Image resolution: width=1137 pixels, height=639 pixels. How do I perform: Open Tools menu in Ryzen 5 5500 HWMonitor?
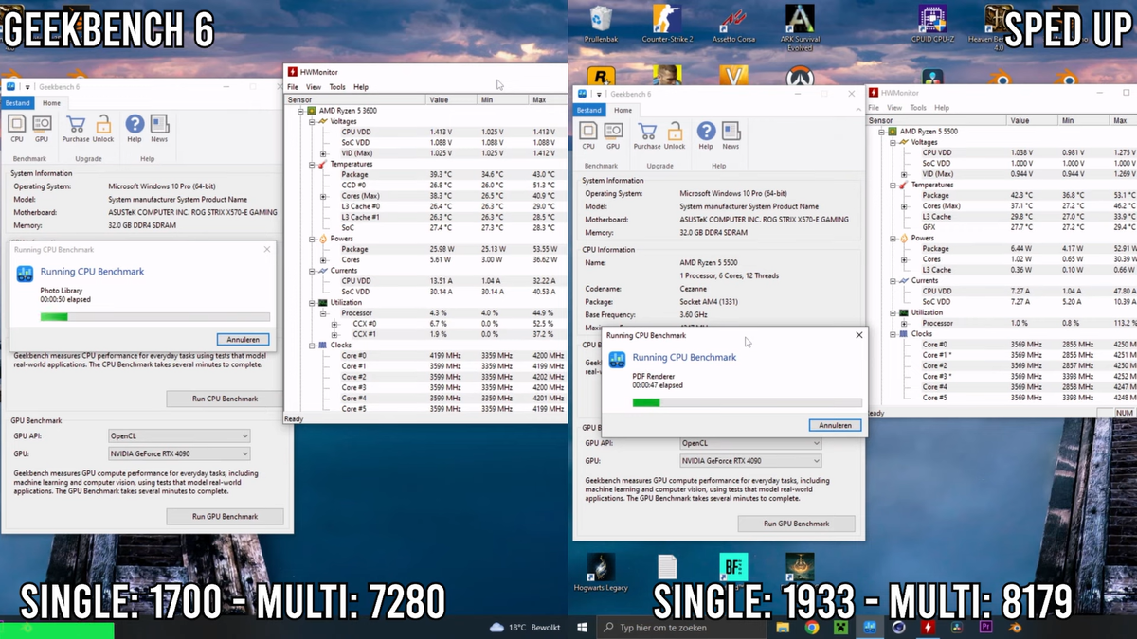tap(919, 108)
